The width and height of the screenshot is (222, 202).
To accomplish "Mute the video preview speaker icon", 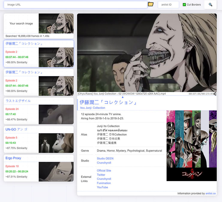I will click(215, 94).
